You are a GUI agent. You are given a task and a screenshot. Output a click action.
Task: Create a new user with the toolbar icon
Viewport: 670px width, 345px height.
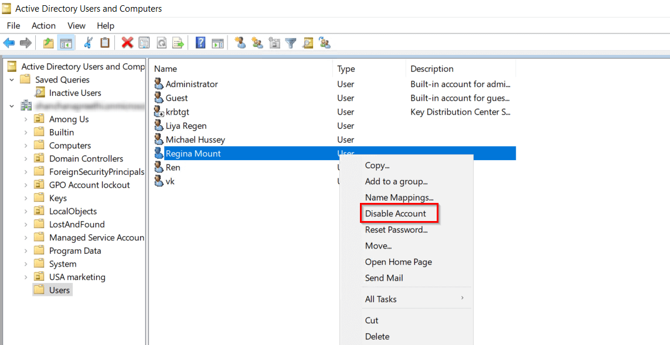click(x=240, y=43)
